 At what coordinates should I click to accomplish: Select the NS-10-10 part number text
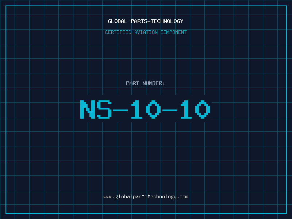(145, 109)
